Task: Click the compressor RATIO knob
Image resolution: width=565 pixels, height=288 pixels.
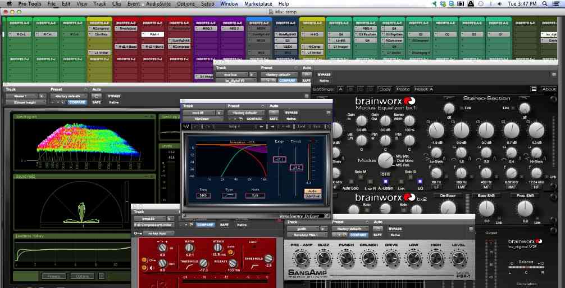Action: coord(189,247)
